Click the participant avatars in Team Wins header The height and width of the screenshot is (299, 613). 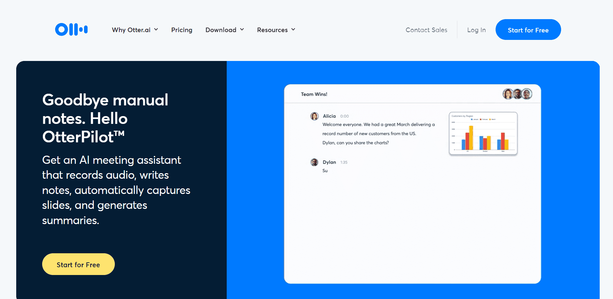click(x=517, y=94)
